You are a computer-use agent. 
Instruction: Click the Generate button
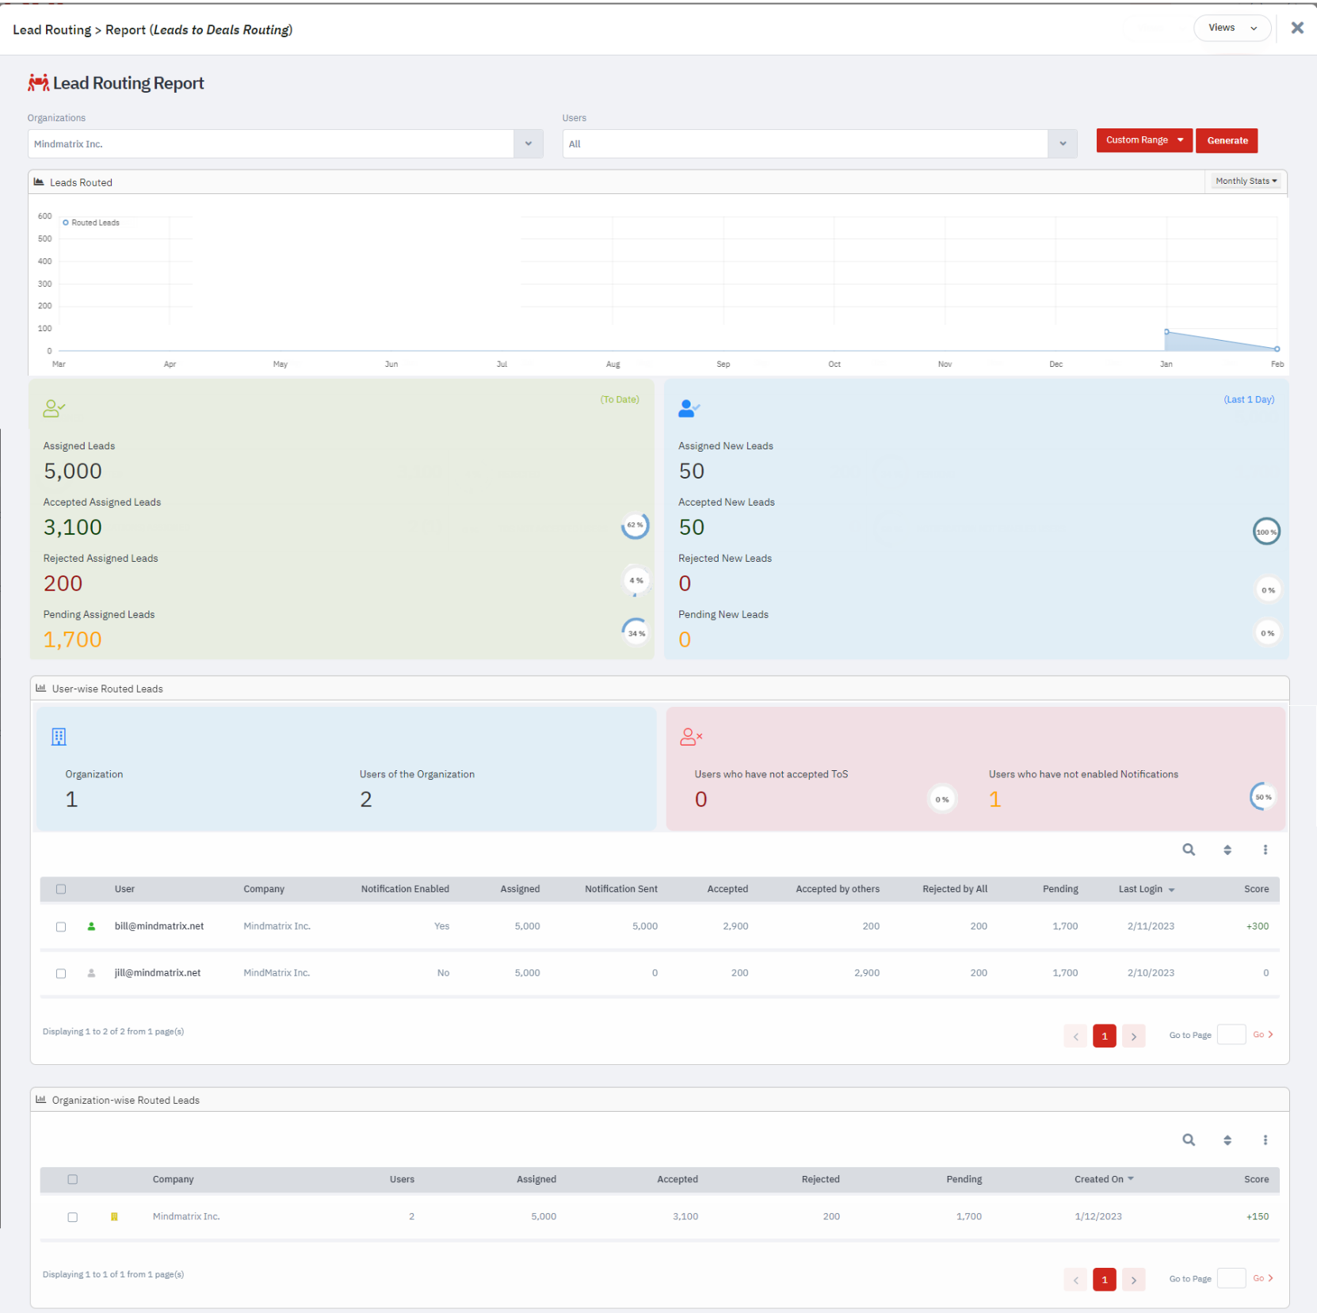pyautogui.click(x=1227, y=140)
